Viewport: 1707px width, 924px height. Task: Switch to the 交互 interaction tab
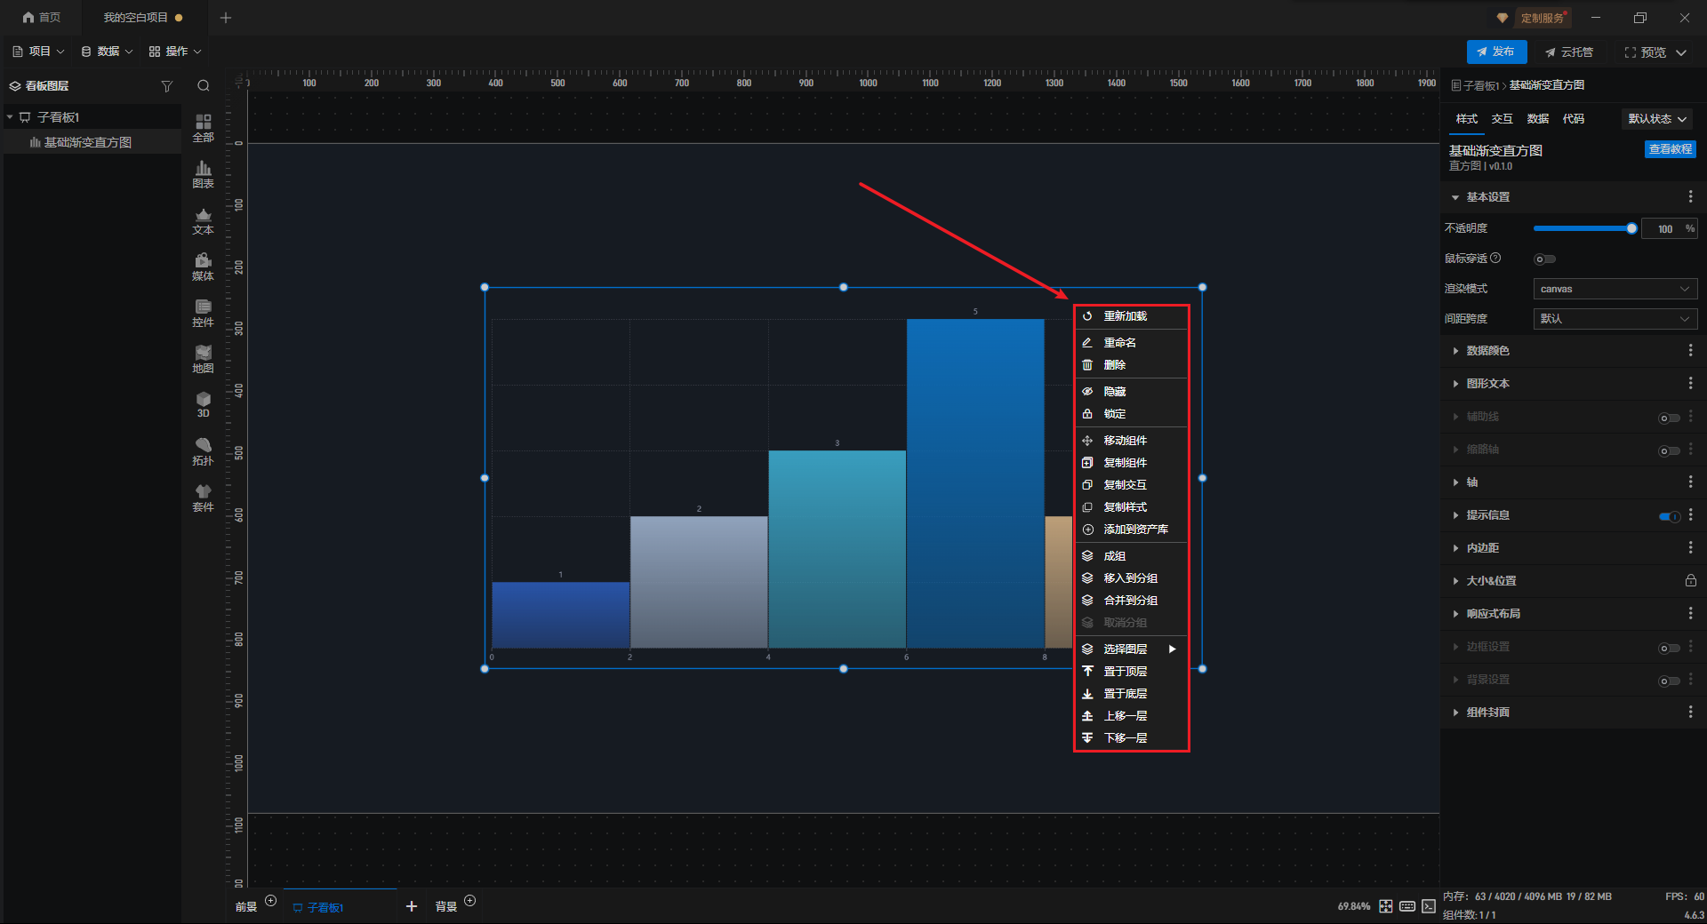(1503, 119)
